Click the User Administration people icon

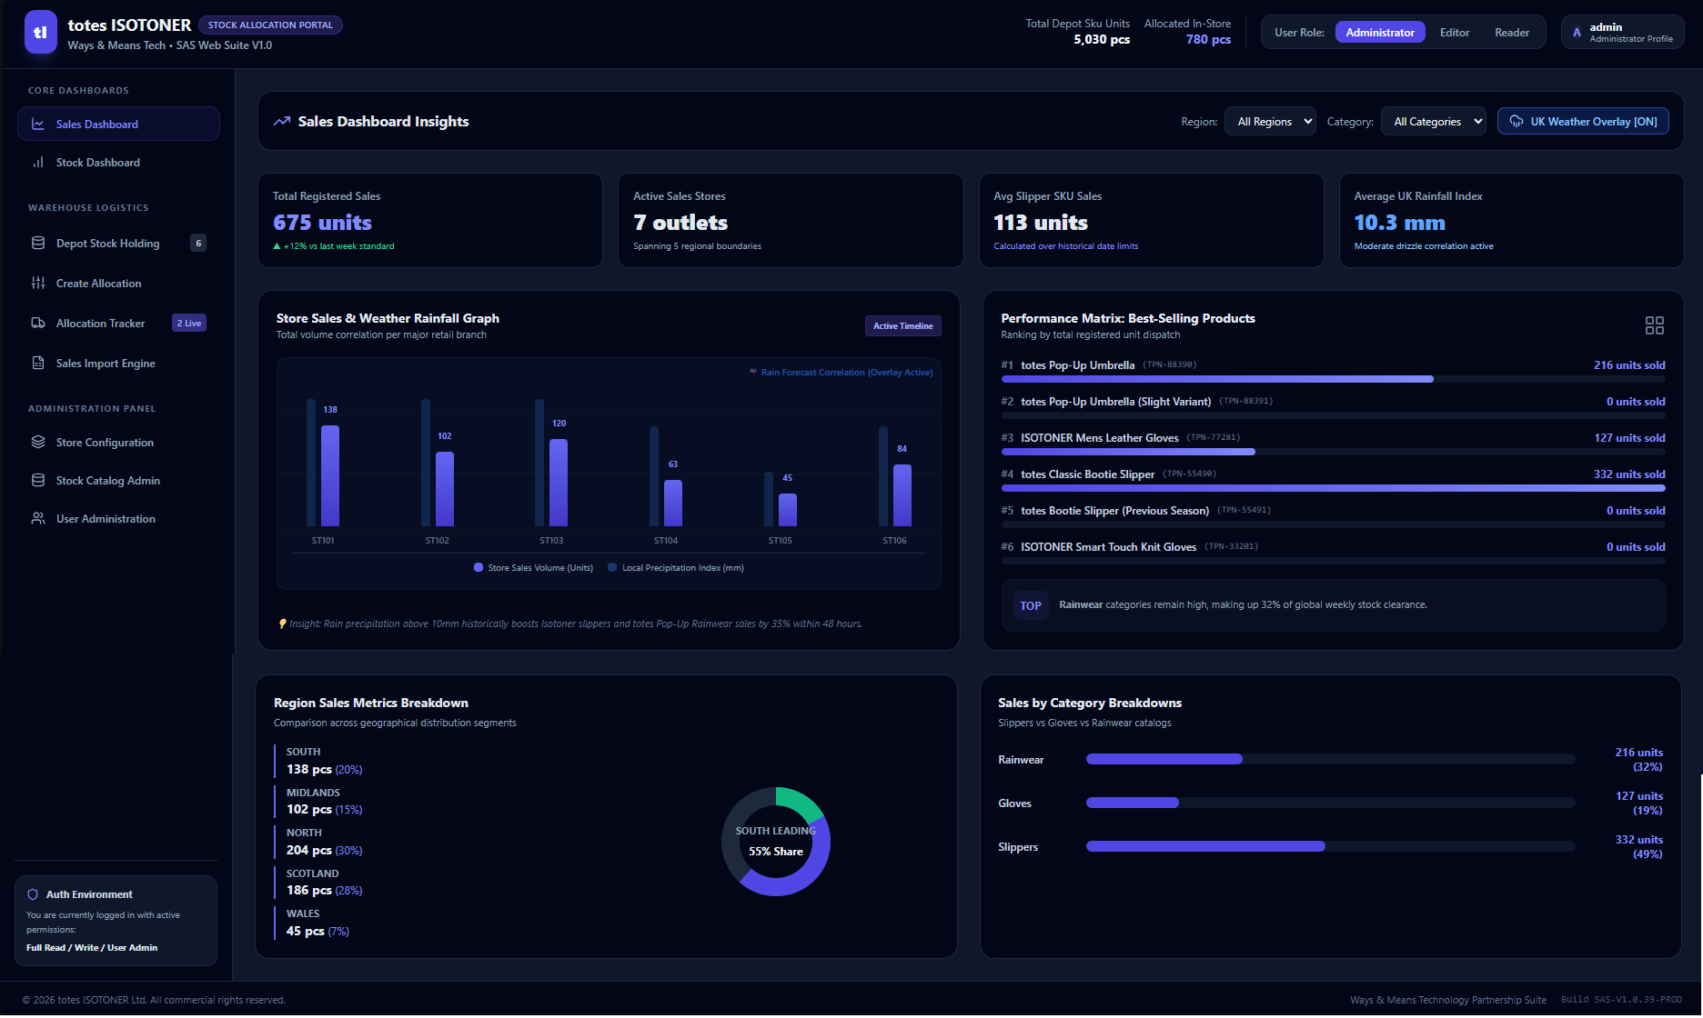click(x=38, y=518)
